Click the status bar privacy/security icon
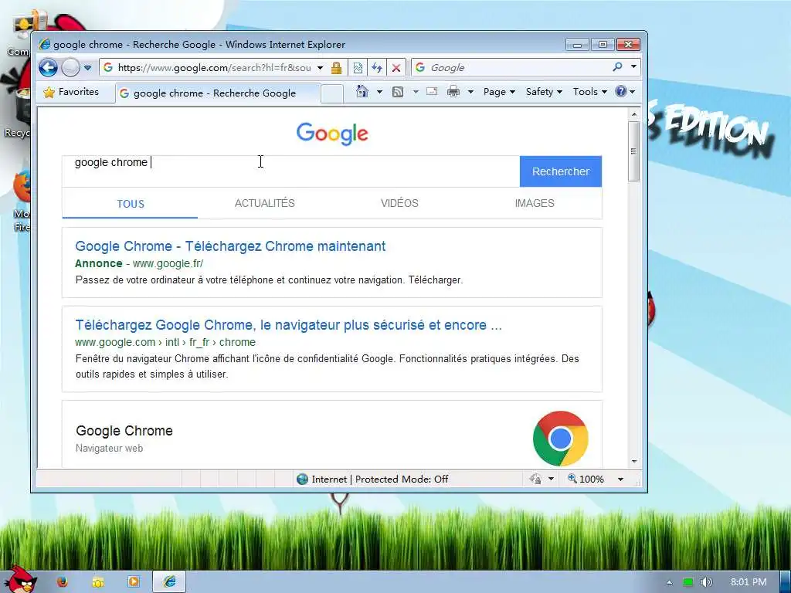 (535, 479)
